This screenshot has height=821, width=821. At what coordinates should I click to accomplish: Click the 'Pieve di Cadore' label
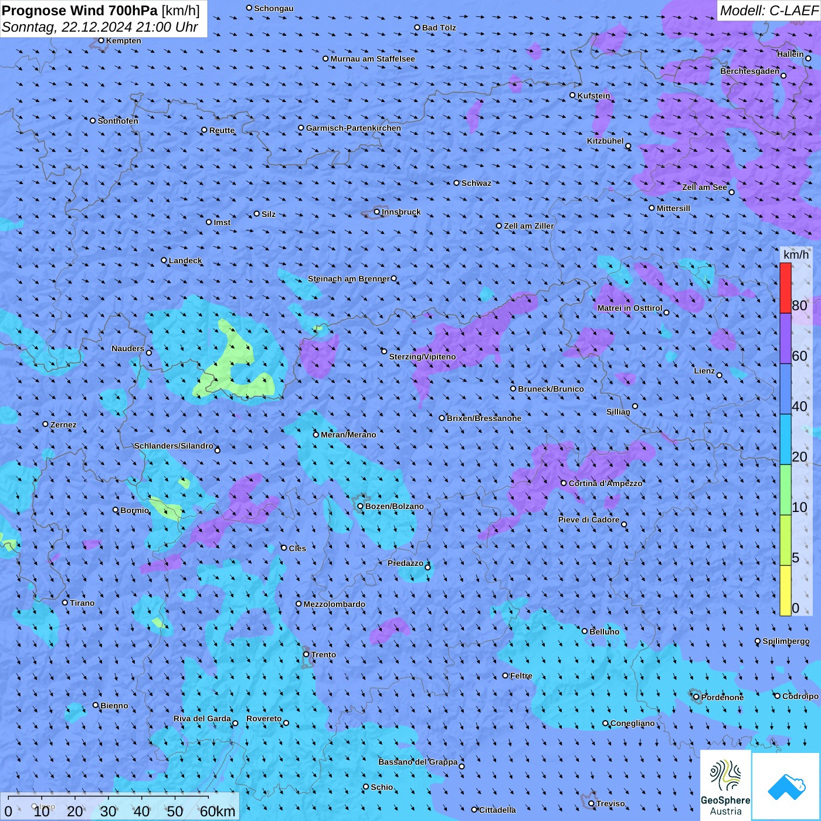click(589, 520)
